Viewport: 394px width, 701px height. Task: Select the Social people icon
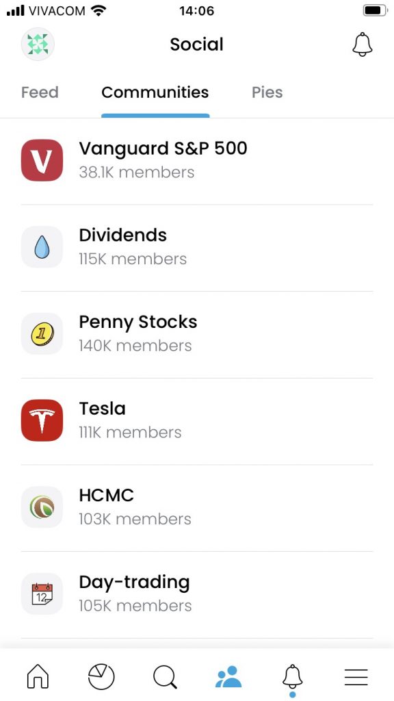click(228, 676)
